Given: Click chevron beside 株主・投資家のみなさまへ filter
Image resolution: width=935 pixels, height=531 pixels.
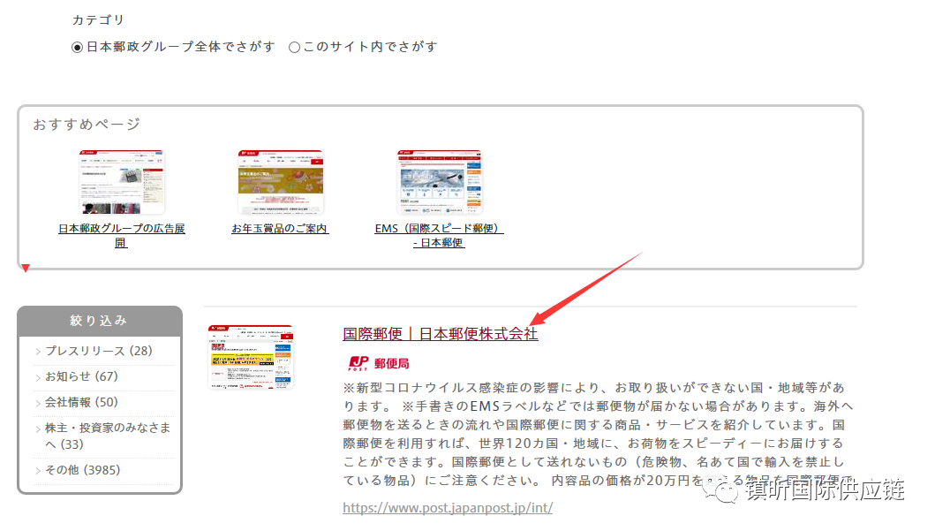Looking at the screenshot, I should tap(38, 429).
